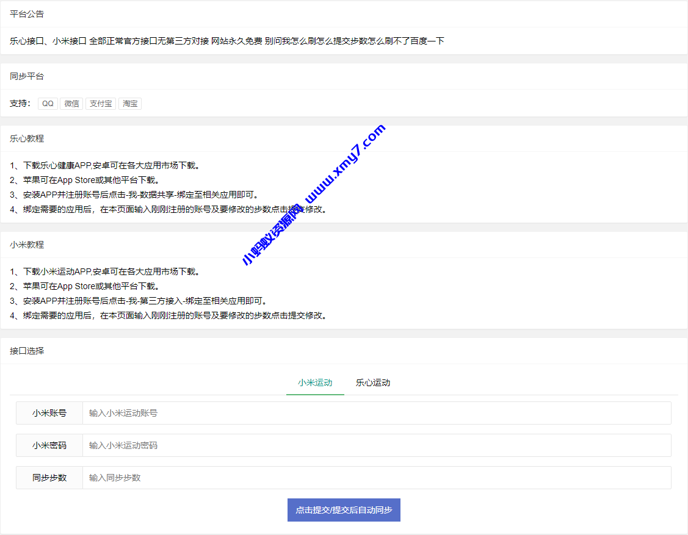The width and height of the screenshot is (688, 535).
Task: Select the 微信 platform tag
Action: pyautogui.click(x=71, y=103)
